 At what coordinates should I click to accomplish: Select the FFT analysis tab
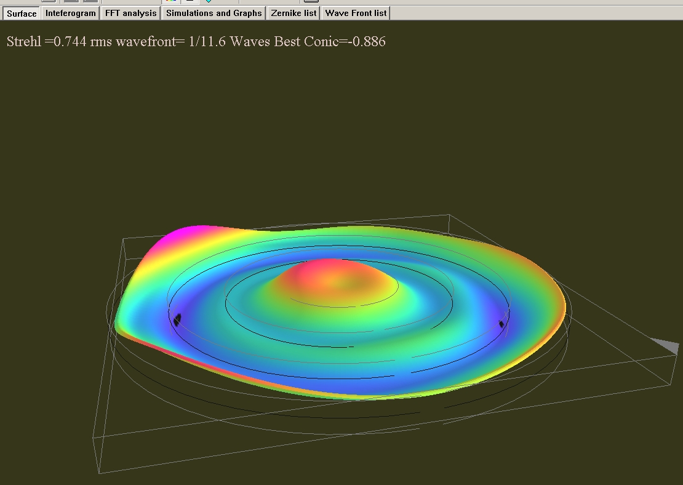(x=130, y=13)
